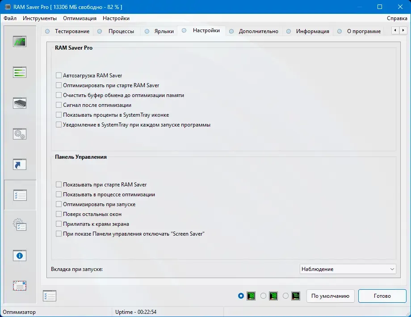The image size is (411, 317).
Task: Click the Панель Управления group heading
Action: [x=81, y=157]
